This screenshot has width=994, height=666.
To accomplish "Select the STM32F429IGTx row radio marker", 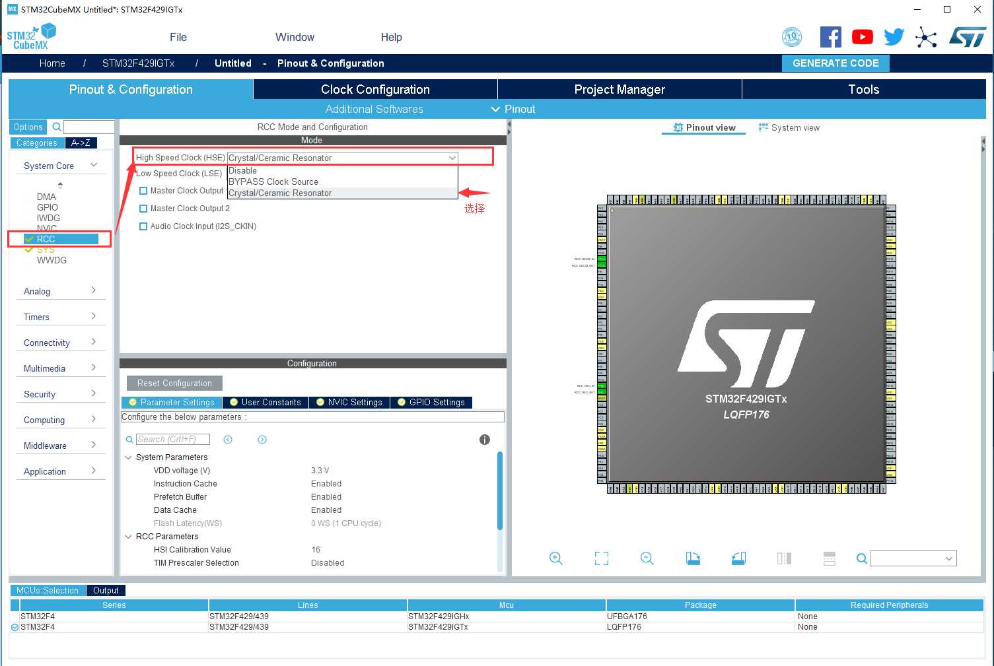I will click(15, 627).
